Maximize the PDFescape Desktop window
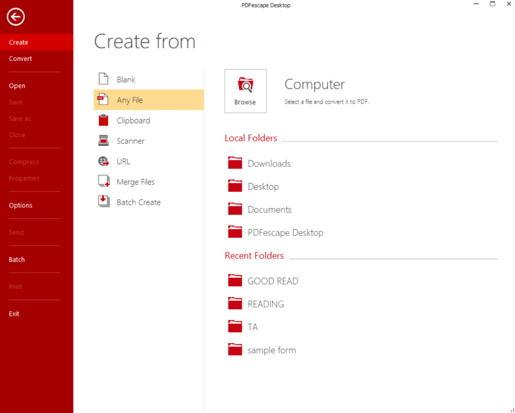 point(492,4)
